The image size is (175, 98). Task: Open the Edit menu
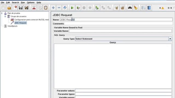click(x=8, y=2)
